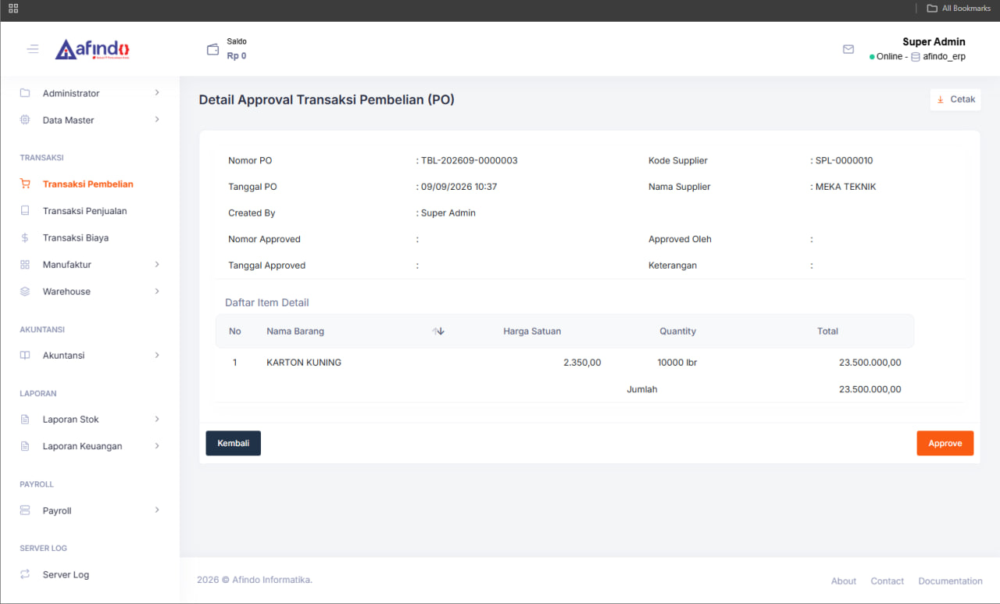Toggle the hamburger sidebar menu icon
This screenshot has height=604, width=1000.
(x=32, y=49)
